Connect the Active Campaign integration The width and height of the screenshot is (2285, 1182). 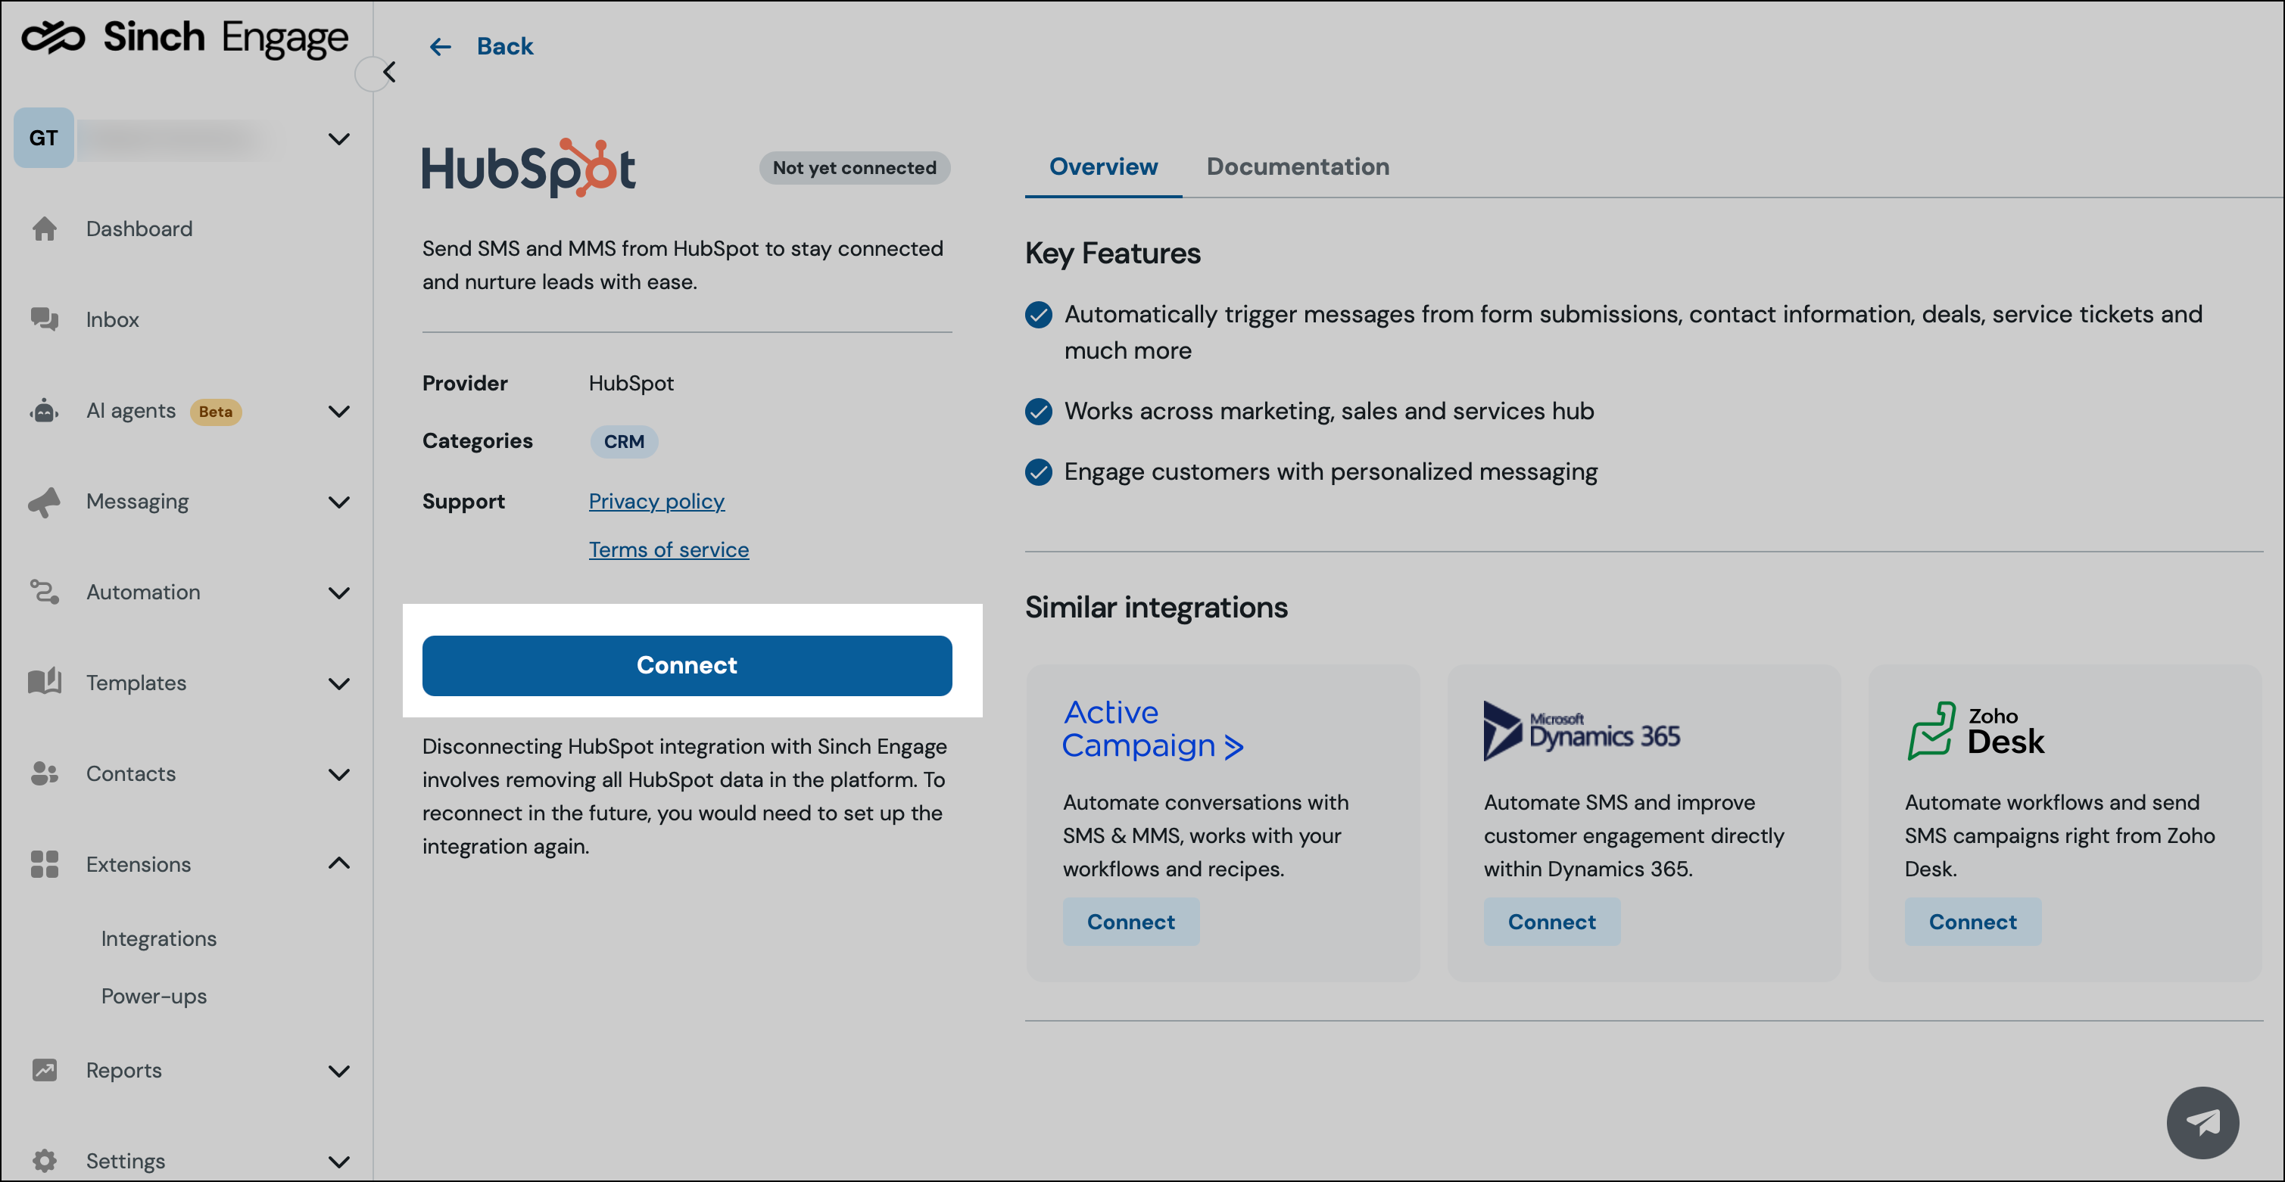[1131, 921]
